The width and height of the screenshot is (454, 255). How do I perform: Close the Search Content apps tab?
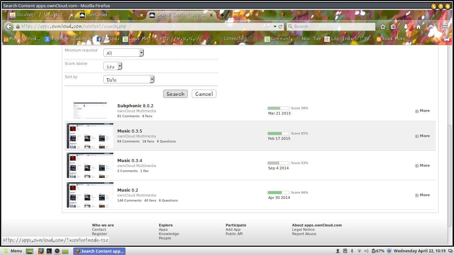click(x=211, y=15)
